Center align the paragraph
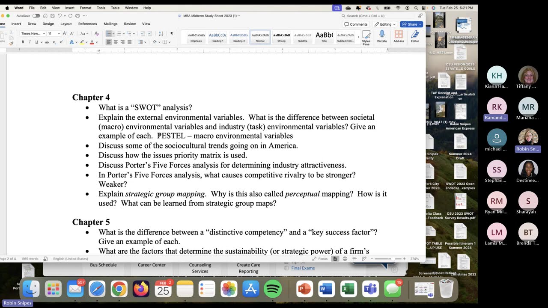 click(116, 42)
